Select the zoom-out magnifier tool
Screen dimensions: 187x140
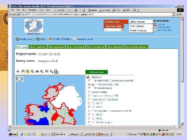click(32, 72)
